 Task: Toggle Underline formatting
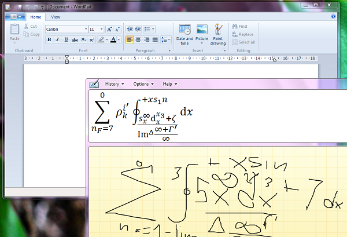click(66, 39)
